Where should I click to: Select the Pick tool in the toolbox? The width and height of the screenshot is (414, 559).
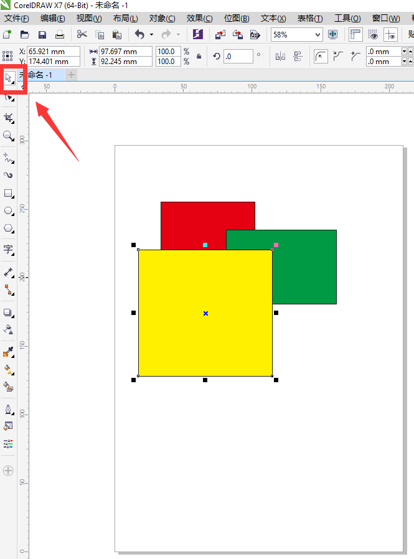(x=9, y=77)
